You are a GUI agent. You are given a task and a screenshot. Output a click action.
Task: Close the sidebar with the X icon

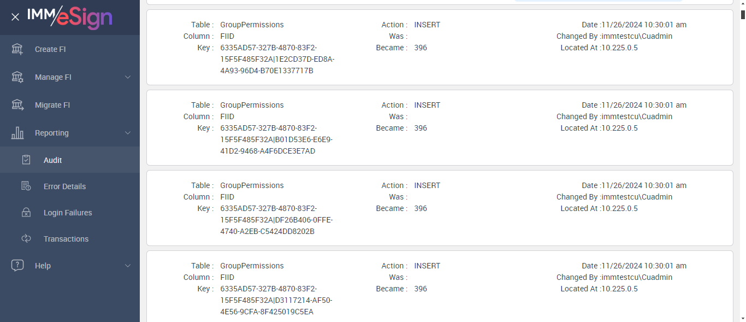(x=15, y=17)
